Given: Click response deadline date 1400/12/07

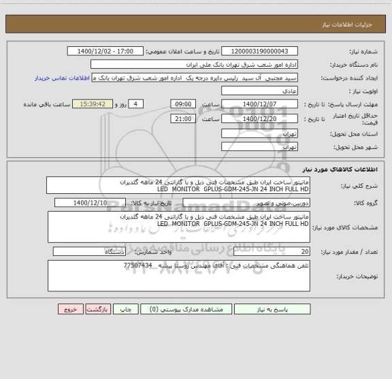Looking at the screenshot, I should [x=259, y=104].
